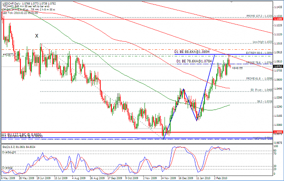Click the "13 Jul 2009" date label
This screenshot has width=284, height=181.
click(x=61, y=178)
